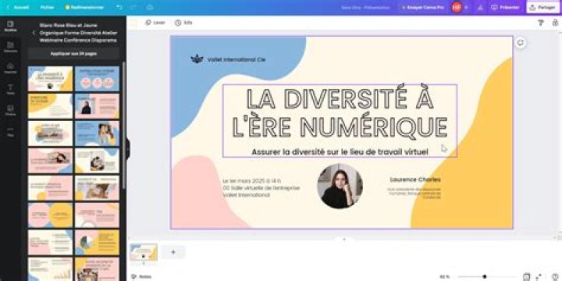Select template with pie chart graphic

click(97, 242)
